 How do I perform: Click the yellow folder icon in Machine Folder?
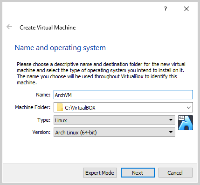click(x=60, y=107)
